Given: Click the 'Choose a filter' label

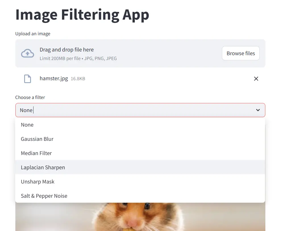Looking at the screenshot, I should pos(30,97).
